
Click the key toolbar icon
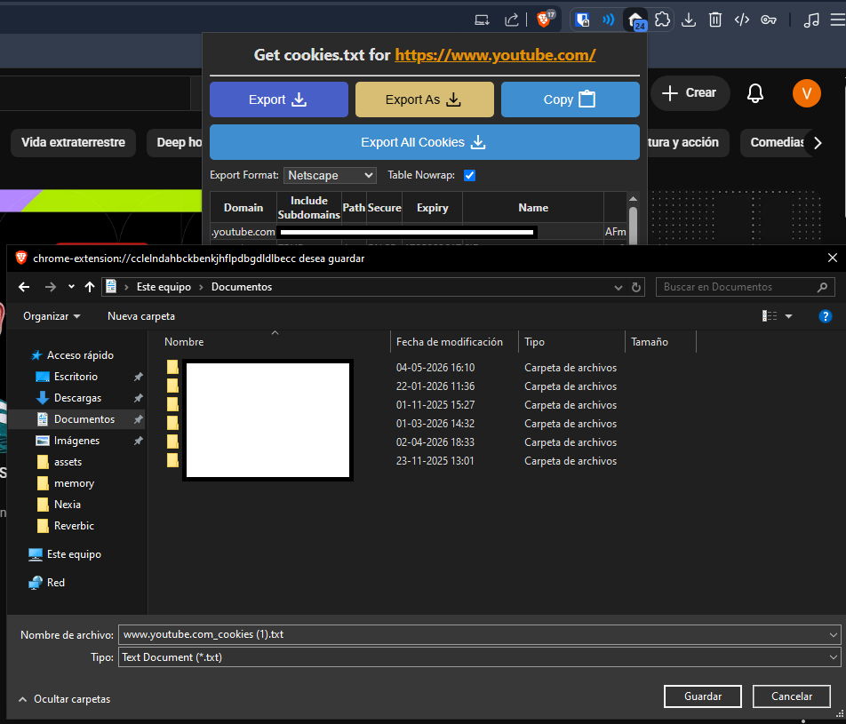(769, 20)
